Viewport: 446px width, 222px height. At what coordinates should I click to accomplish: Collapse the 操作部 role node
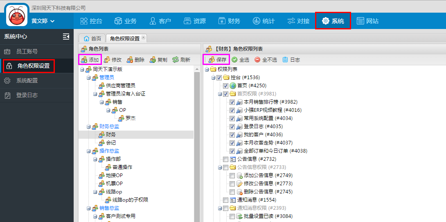pyautogui.click(x=95, y=159)
